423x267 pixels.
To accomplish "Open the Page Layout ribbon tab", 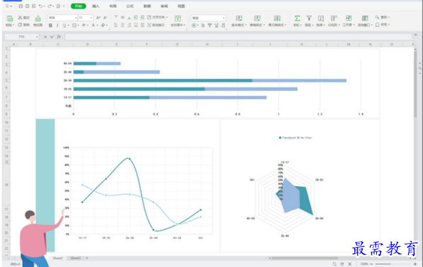I will [x=113, y=6].
